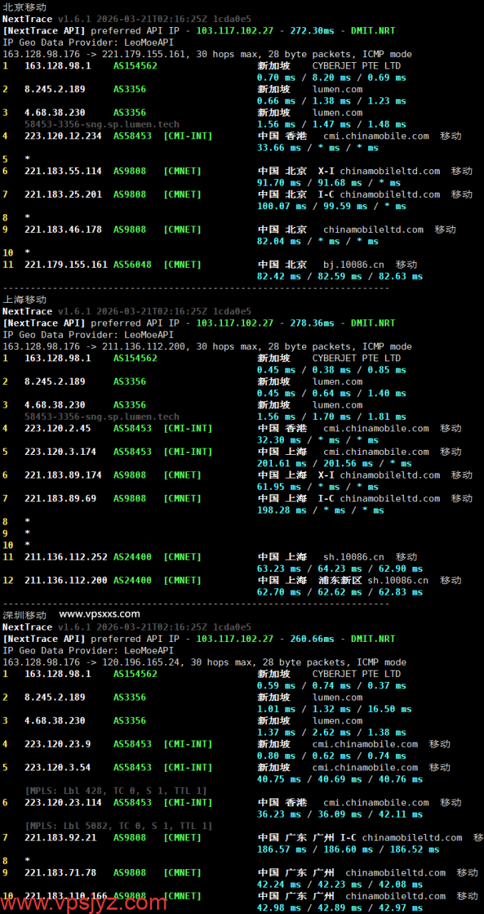The height and width of the screenshot is (914, 484).
Task: Click the www.vpsxxs.com watermark link
Action: (x=99, y=614)
